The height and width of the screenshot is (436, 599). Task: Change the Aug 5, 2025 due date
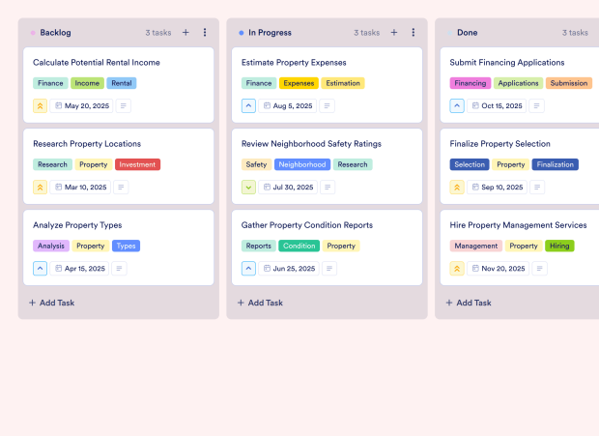click(x=287, y=106)
